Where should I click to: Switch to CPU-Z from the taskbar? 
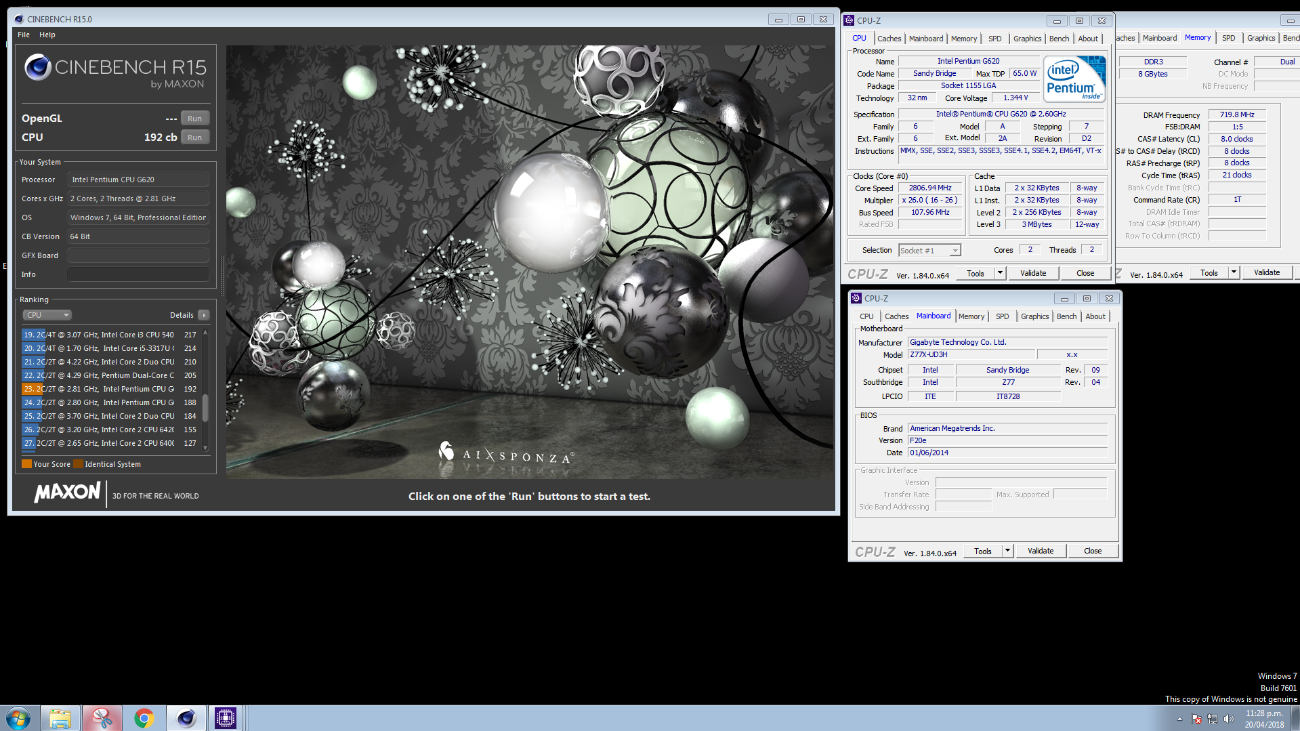(x=226, y=718)
